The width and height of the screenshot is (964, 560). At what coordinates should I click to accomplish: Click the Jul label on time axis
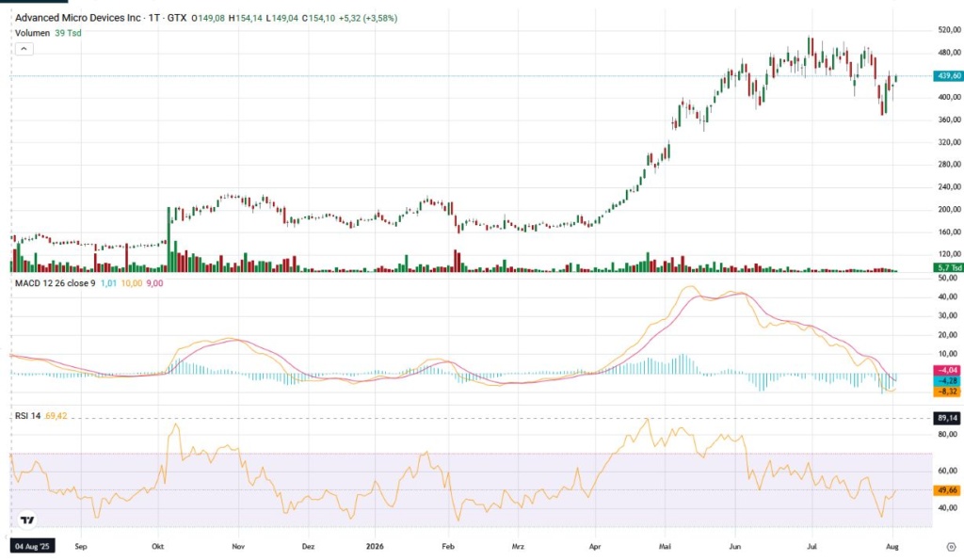pyautogui.click(x=811, y=547)
